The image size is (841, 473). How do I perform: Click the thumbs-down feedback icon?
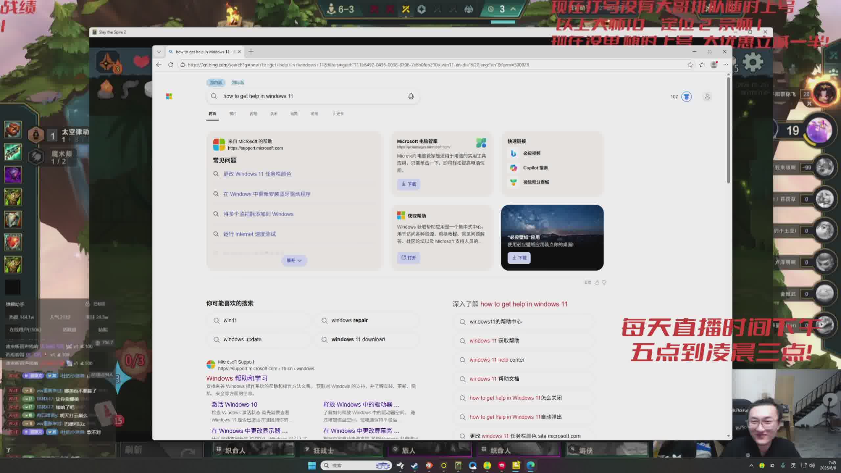(x=604, y=282)
